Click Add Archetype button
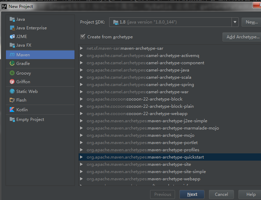 coord(242,37)
